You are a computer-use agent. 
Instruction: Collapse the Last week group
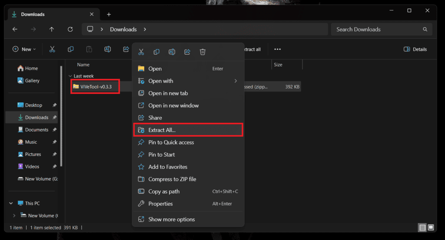(70, 76)
